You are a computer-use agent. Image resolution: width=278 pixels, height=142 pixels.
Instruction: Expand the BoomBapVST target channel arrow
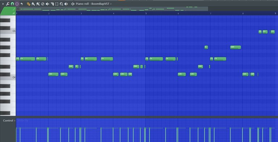pyautogui.click(x=111, y=4)
